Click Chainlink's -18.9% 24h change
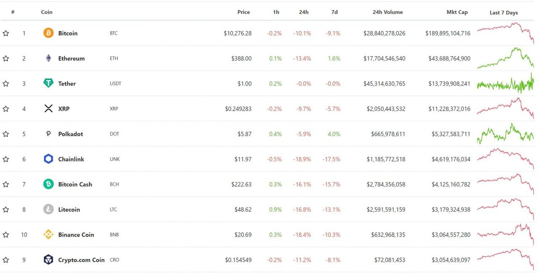Viewport: 538px width, 273px height. coord(302,159)
